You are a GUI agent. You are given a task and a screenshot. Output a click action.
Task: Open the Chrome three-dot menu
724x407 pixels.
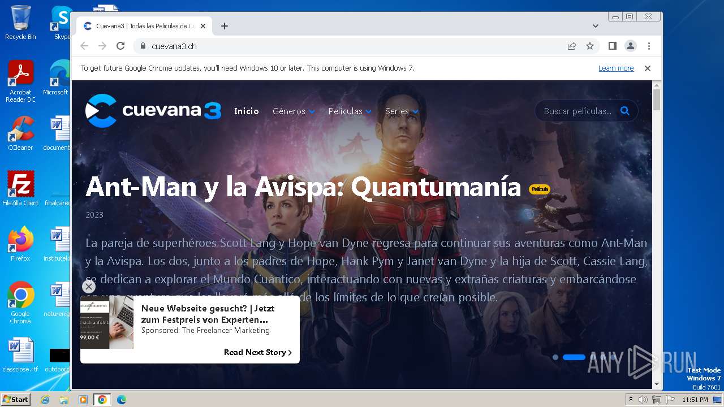coord(649,46)
